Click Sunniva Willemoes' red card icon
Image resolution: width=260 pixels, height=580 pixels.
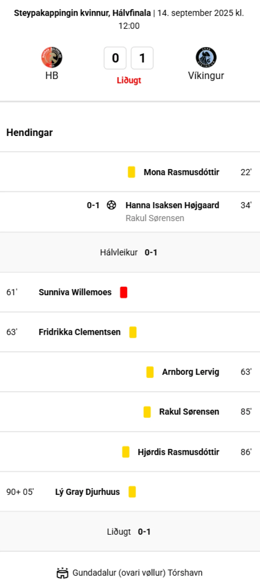(x=124, y=292)
